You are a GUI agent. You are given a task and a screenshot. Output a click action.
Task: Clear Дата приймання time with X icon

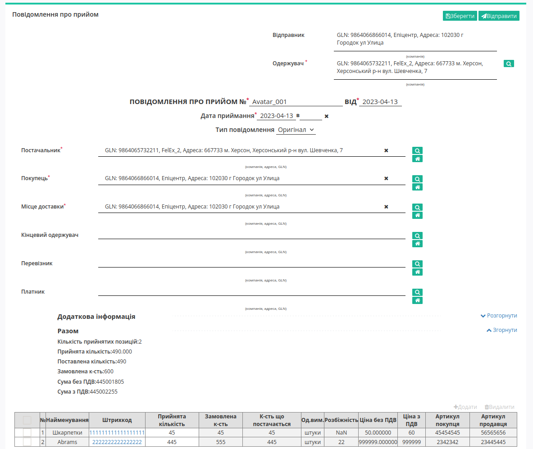click(x=326, y=116)
